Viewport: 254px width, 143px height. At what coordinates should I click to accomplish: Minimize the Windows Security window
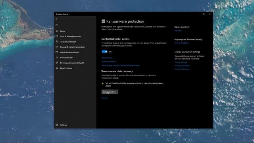pos(198,14)
